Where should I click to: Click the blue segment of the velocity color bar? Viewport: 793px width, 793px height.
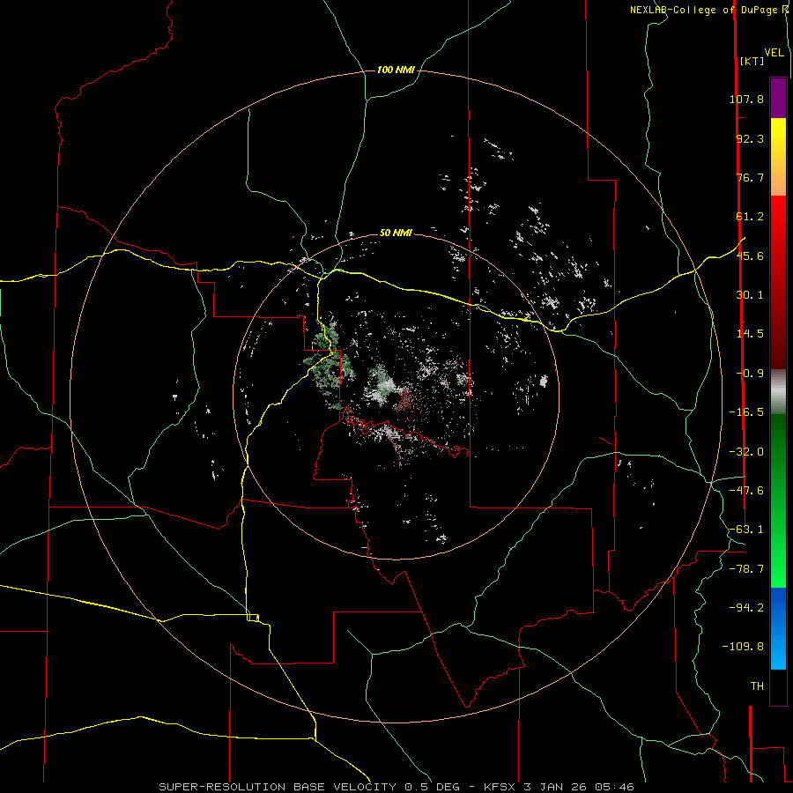(x=778, y=628)
